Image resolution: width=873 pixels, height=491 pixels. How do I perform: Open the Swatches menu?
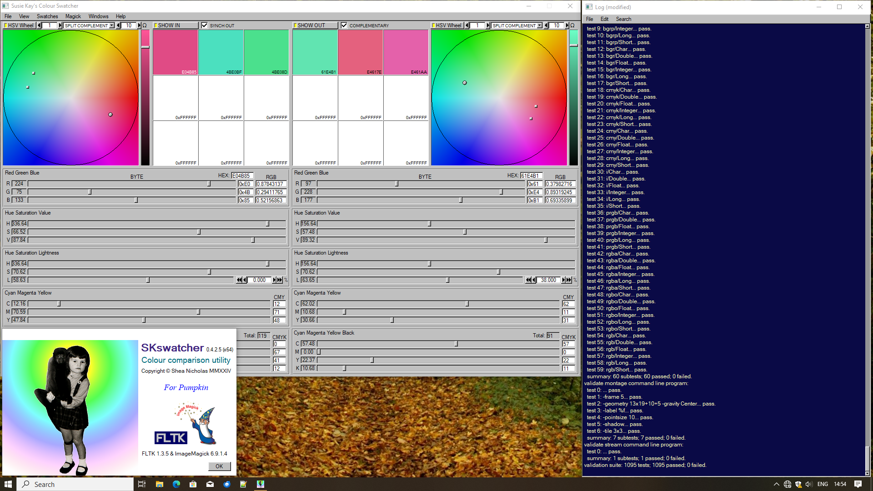pos(47,16)
